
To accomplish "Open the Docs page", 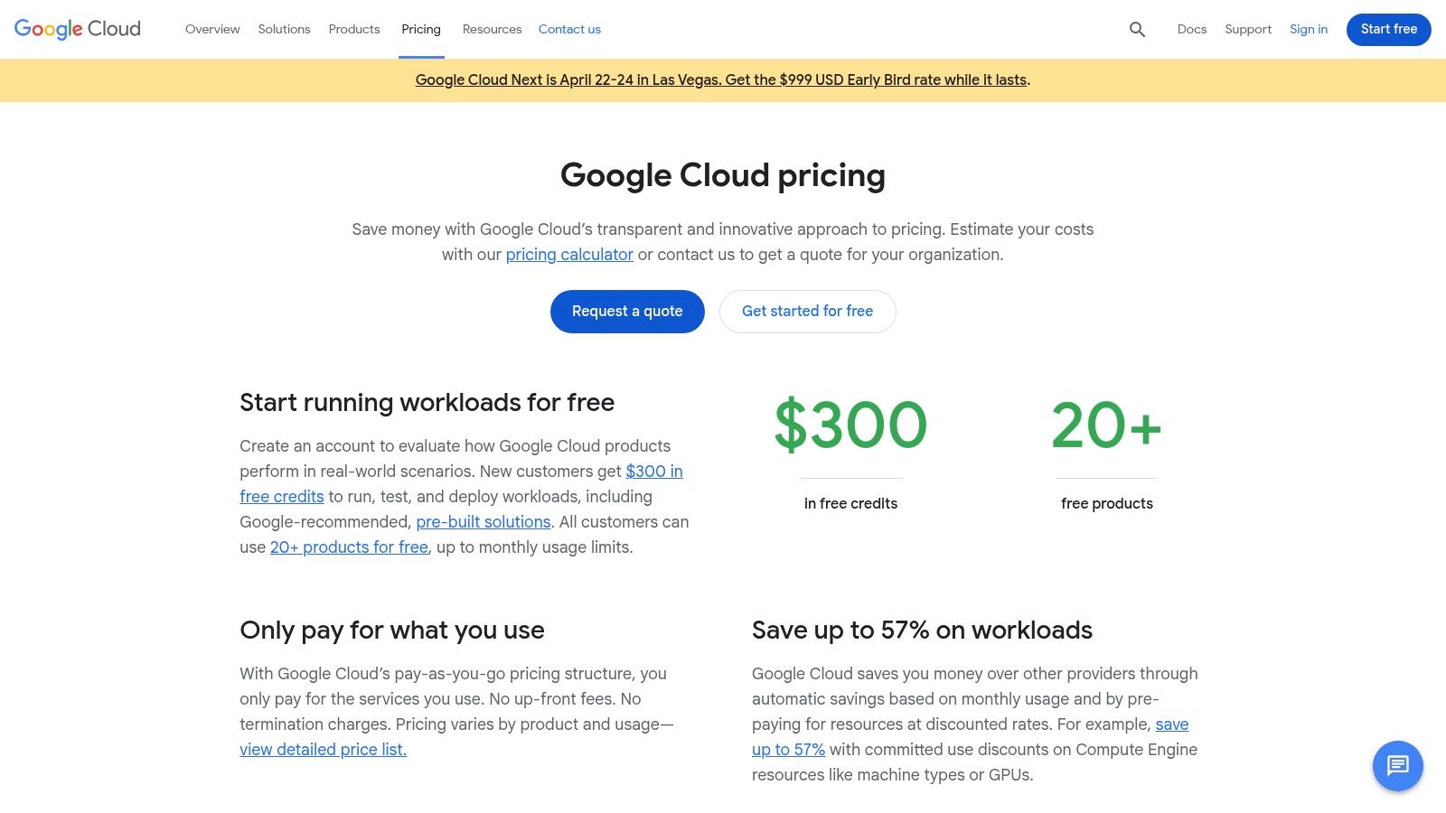I will point(1191,29).
